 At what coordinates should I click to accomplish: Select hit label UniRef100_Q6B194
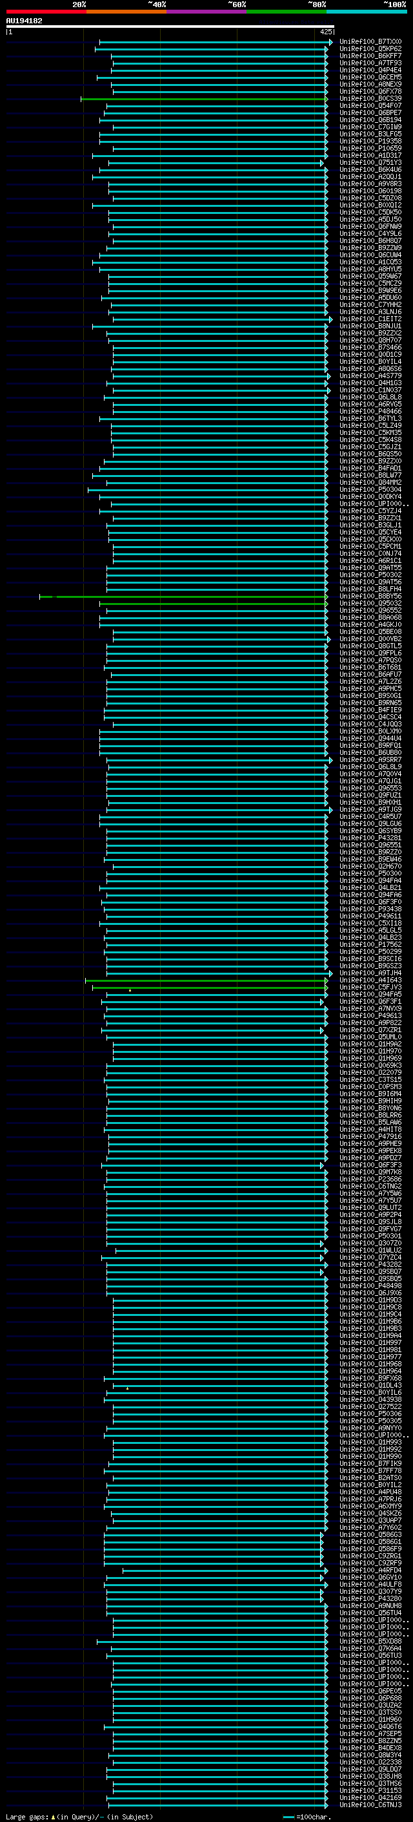370,120
